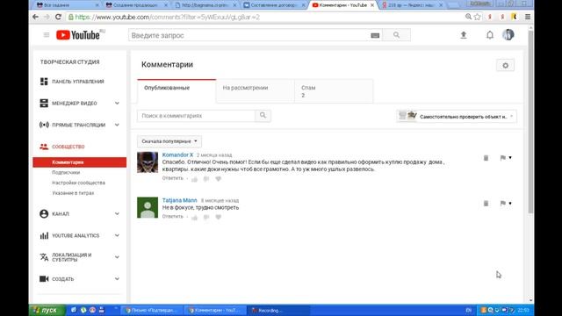Switch to На рассмотрении tab
Viewport: 562px width, 316px height.
coord(256,91)
